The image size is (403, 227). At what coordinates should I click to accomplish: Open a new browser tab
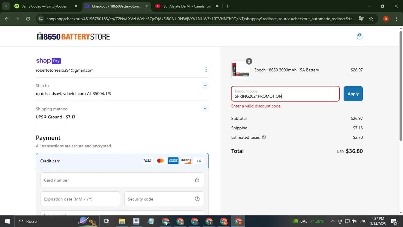coord(228,6)
